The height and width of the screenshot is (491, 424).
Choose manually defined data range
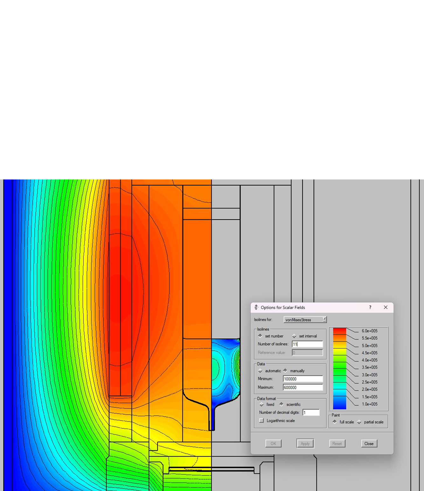(285, 371)
